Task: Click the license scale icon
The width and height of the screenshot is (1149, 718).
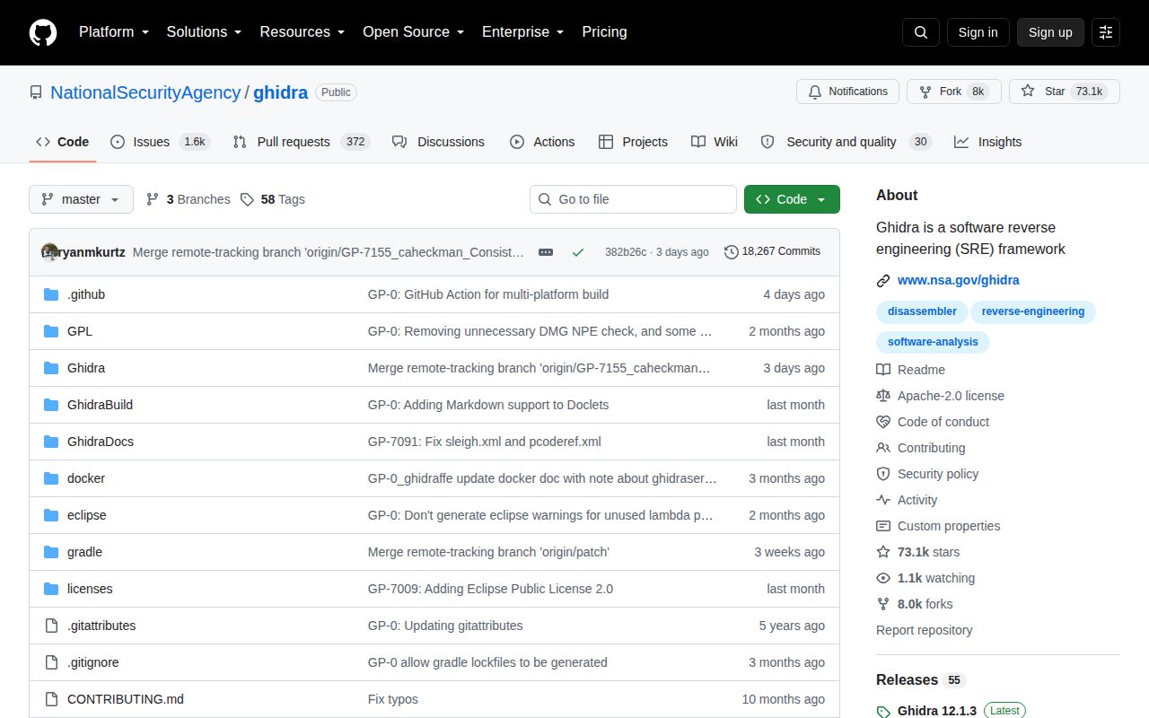Action: pos(883,396)
